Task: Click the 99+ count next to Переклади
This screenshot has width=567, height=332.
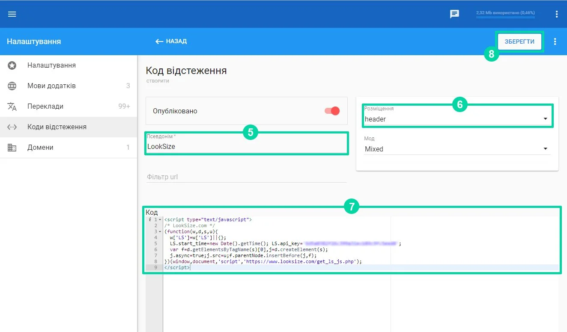Action: [124, 107]
